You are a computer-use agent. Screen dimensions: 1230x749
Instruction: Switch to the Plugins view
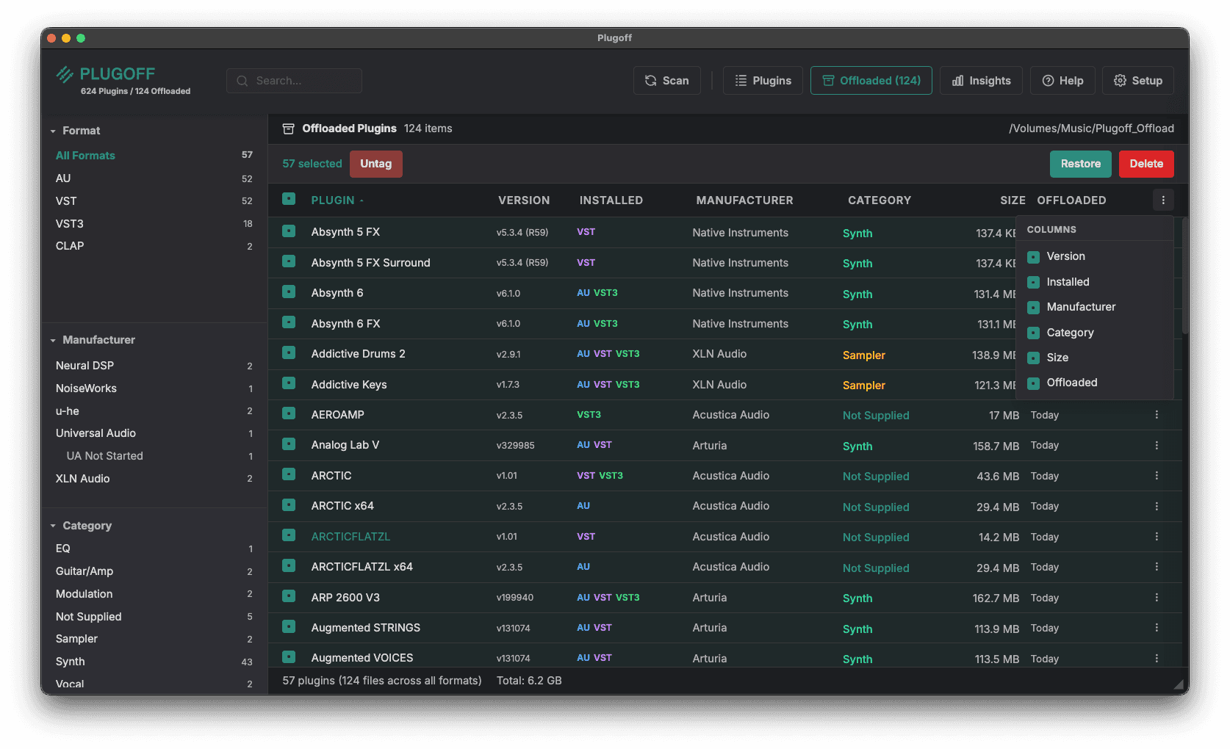click(763, 81)
